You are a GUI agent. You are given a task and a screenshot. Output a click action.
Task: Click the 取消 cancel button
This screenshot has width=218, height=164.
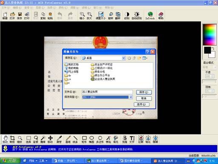(x=144, y=98)
